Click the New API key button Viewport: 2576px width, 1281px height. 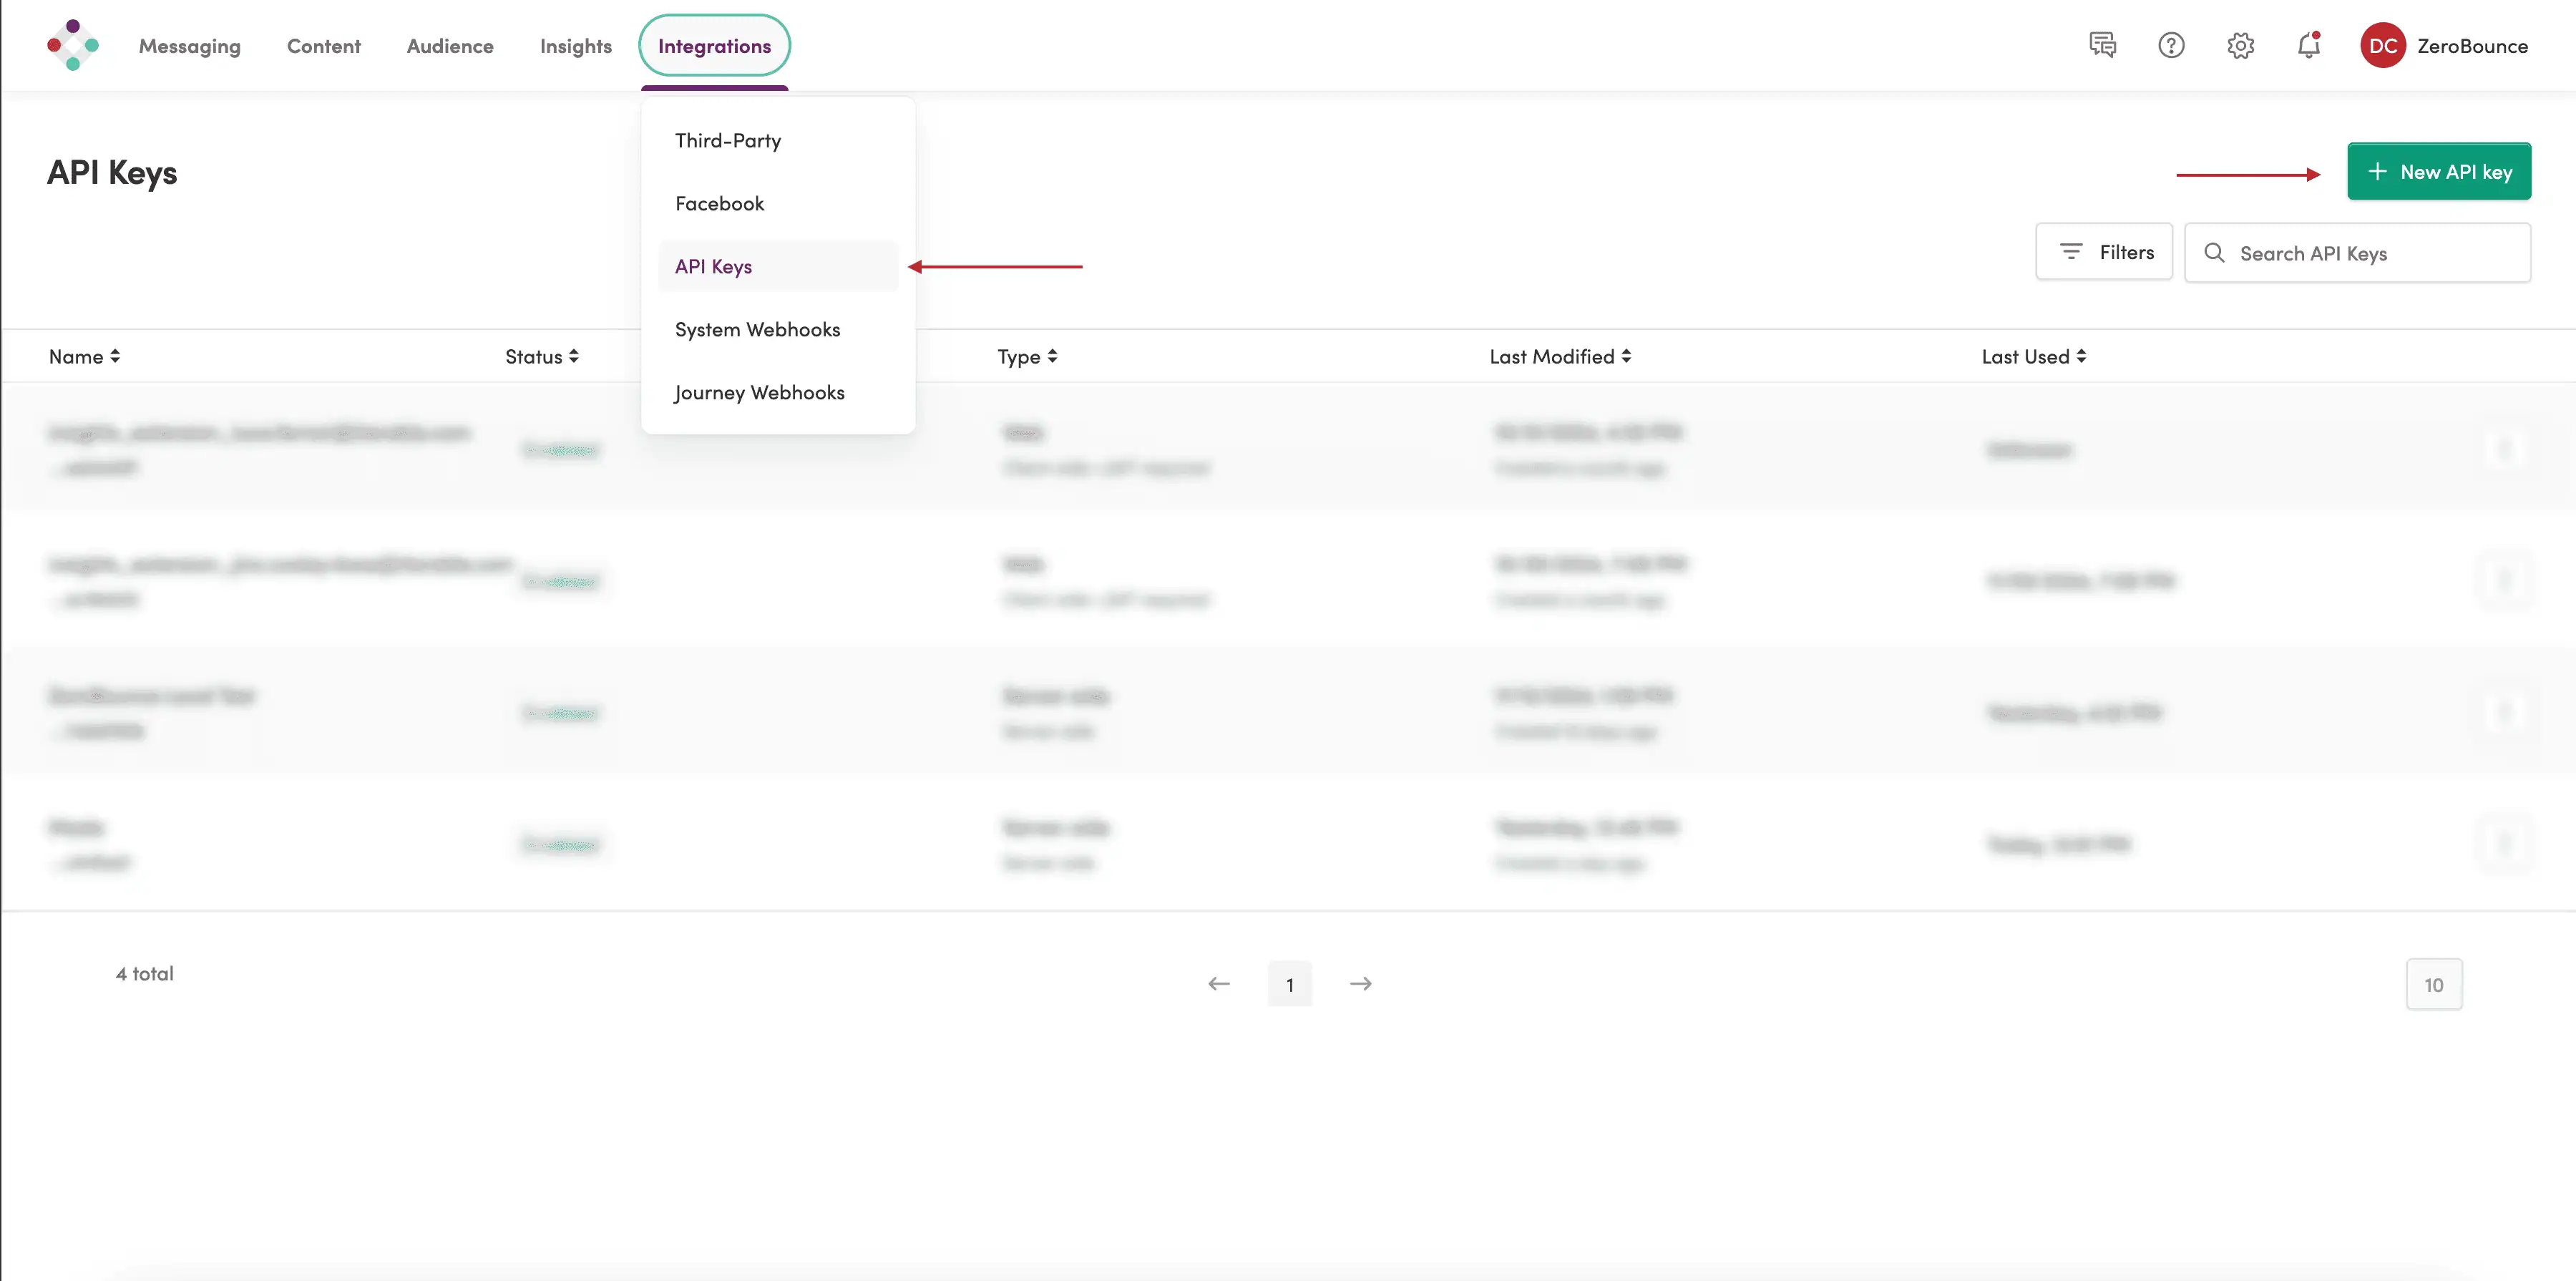coord(2439,171)
